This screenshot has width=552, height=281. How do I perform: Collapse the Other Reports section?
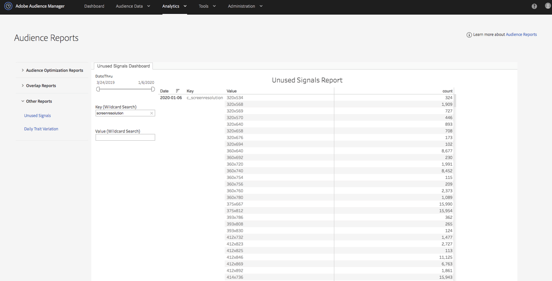point(38,101)
